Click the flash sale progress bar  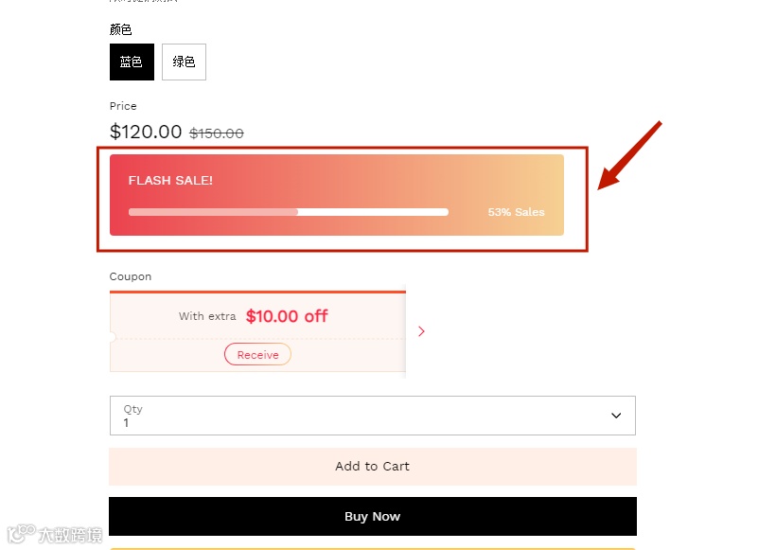288,212
